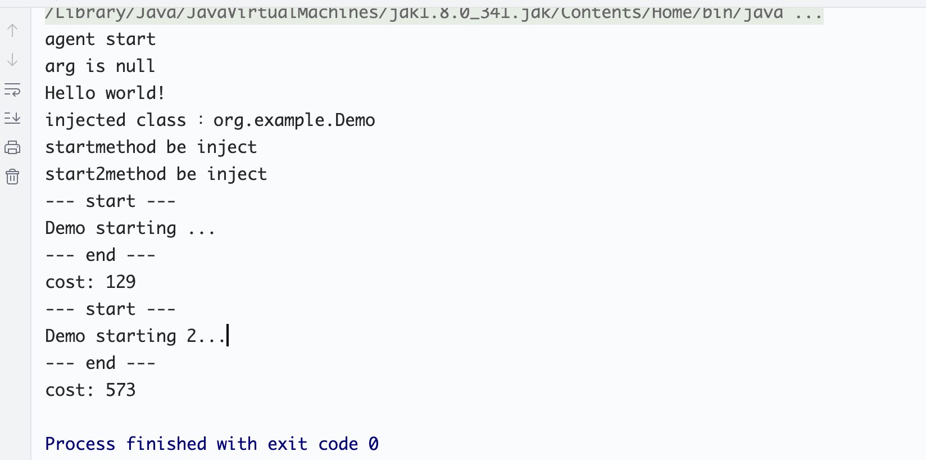
Task: Clear all console output with trash icon
Action: [x=12, y=177]
